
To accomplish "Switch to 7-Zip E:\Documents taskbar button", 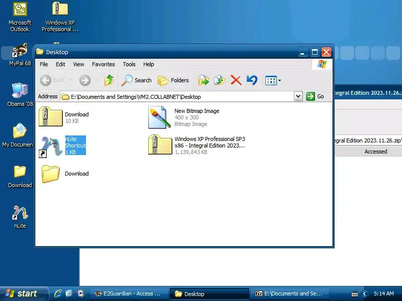I will point(289,294).
